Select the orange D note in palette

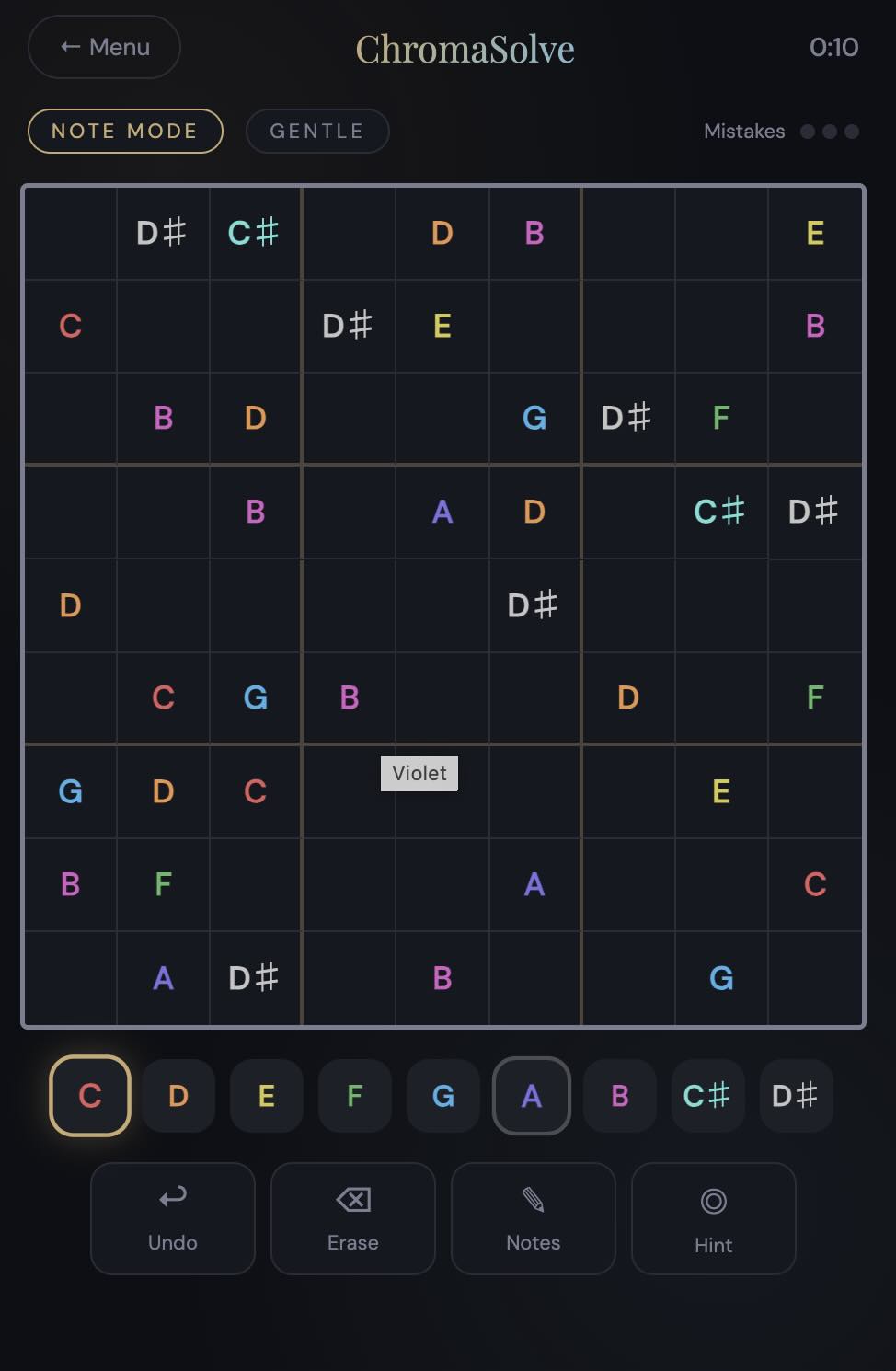[x=178, y=1095]
